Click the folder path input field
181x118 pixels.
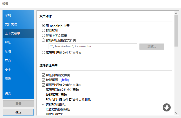[92, 46]
